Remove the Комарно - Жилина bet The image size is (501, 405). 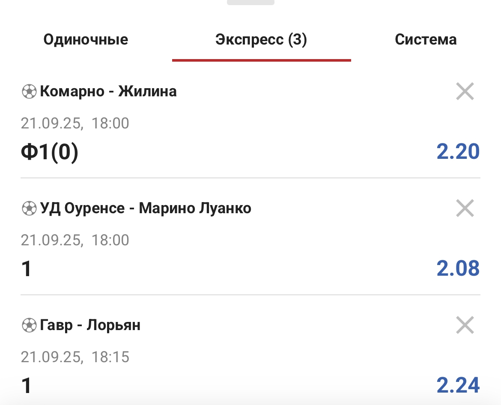click(465, 92)
